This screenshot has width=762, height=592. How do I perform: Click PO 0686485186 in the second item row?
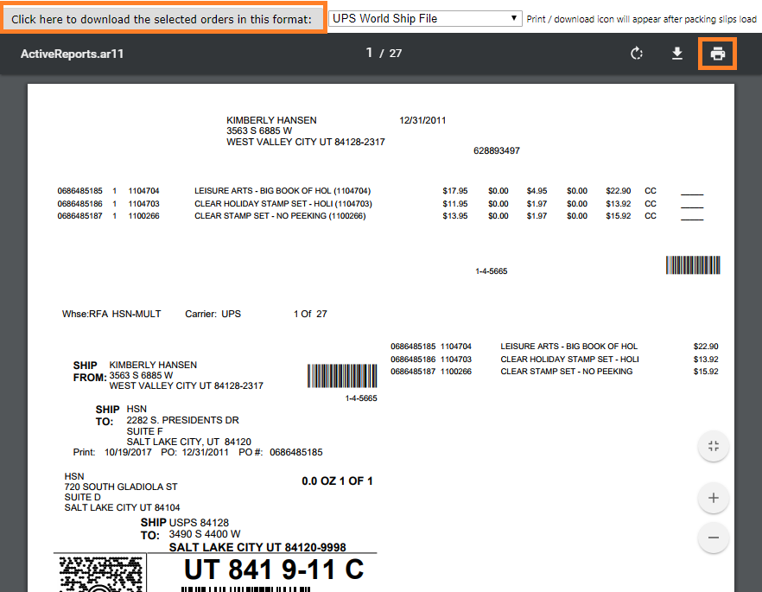pos(79,204)
